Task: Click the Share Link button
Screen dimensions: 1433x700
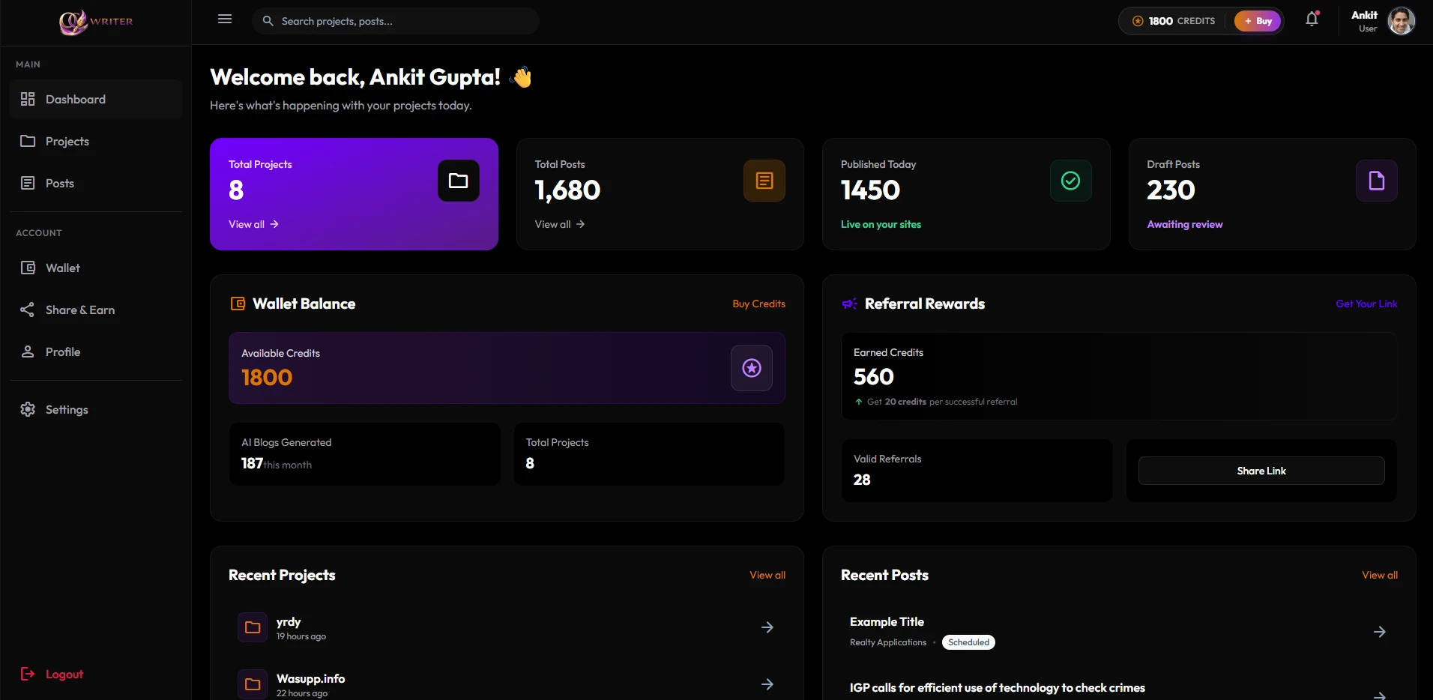Action: (1261, 470)
